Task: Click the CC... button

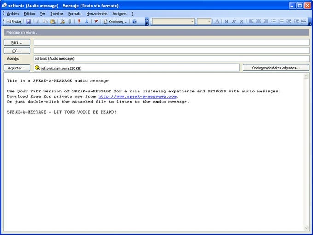Action: 17,51
